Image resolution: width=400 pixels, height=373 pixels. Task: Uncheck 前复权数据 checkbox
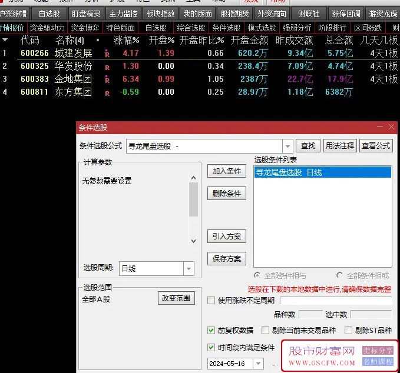[x=211, y=331]
